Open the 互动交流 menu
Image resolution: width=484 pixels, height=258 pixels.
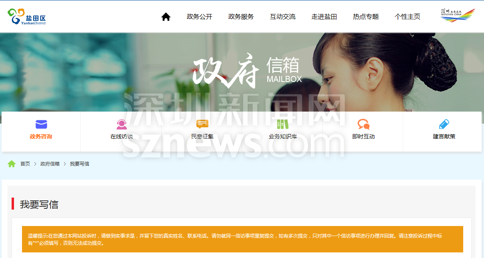click(x=282, y=17)
